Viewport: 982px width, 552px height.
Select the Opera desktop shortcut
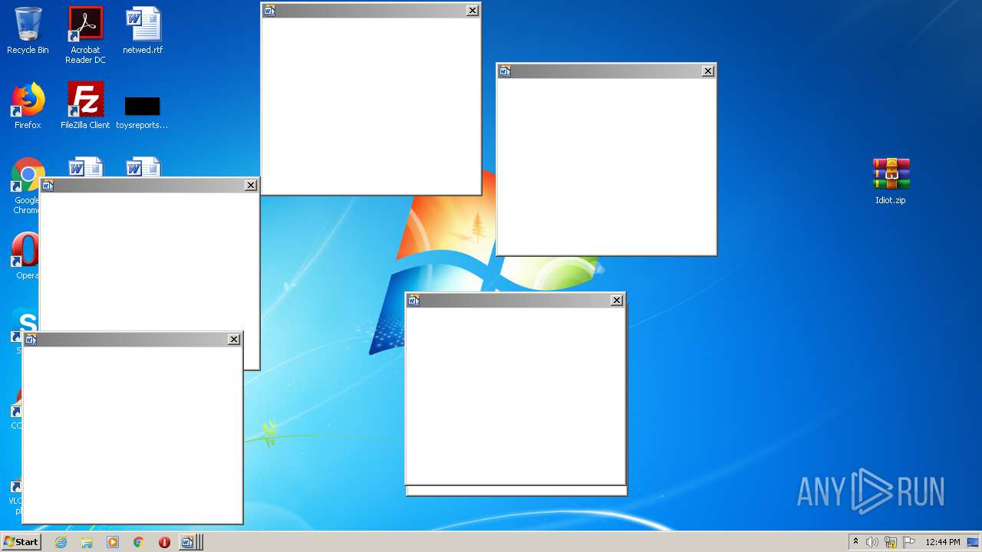(x=25, y=256)
